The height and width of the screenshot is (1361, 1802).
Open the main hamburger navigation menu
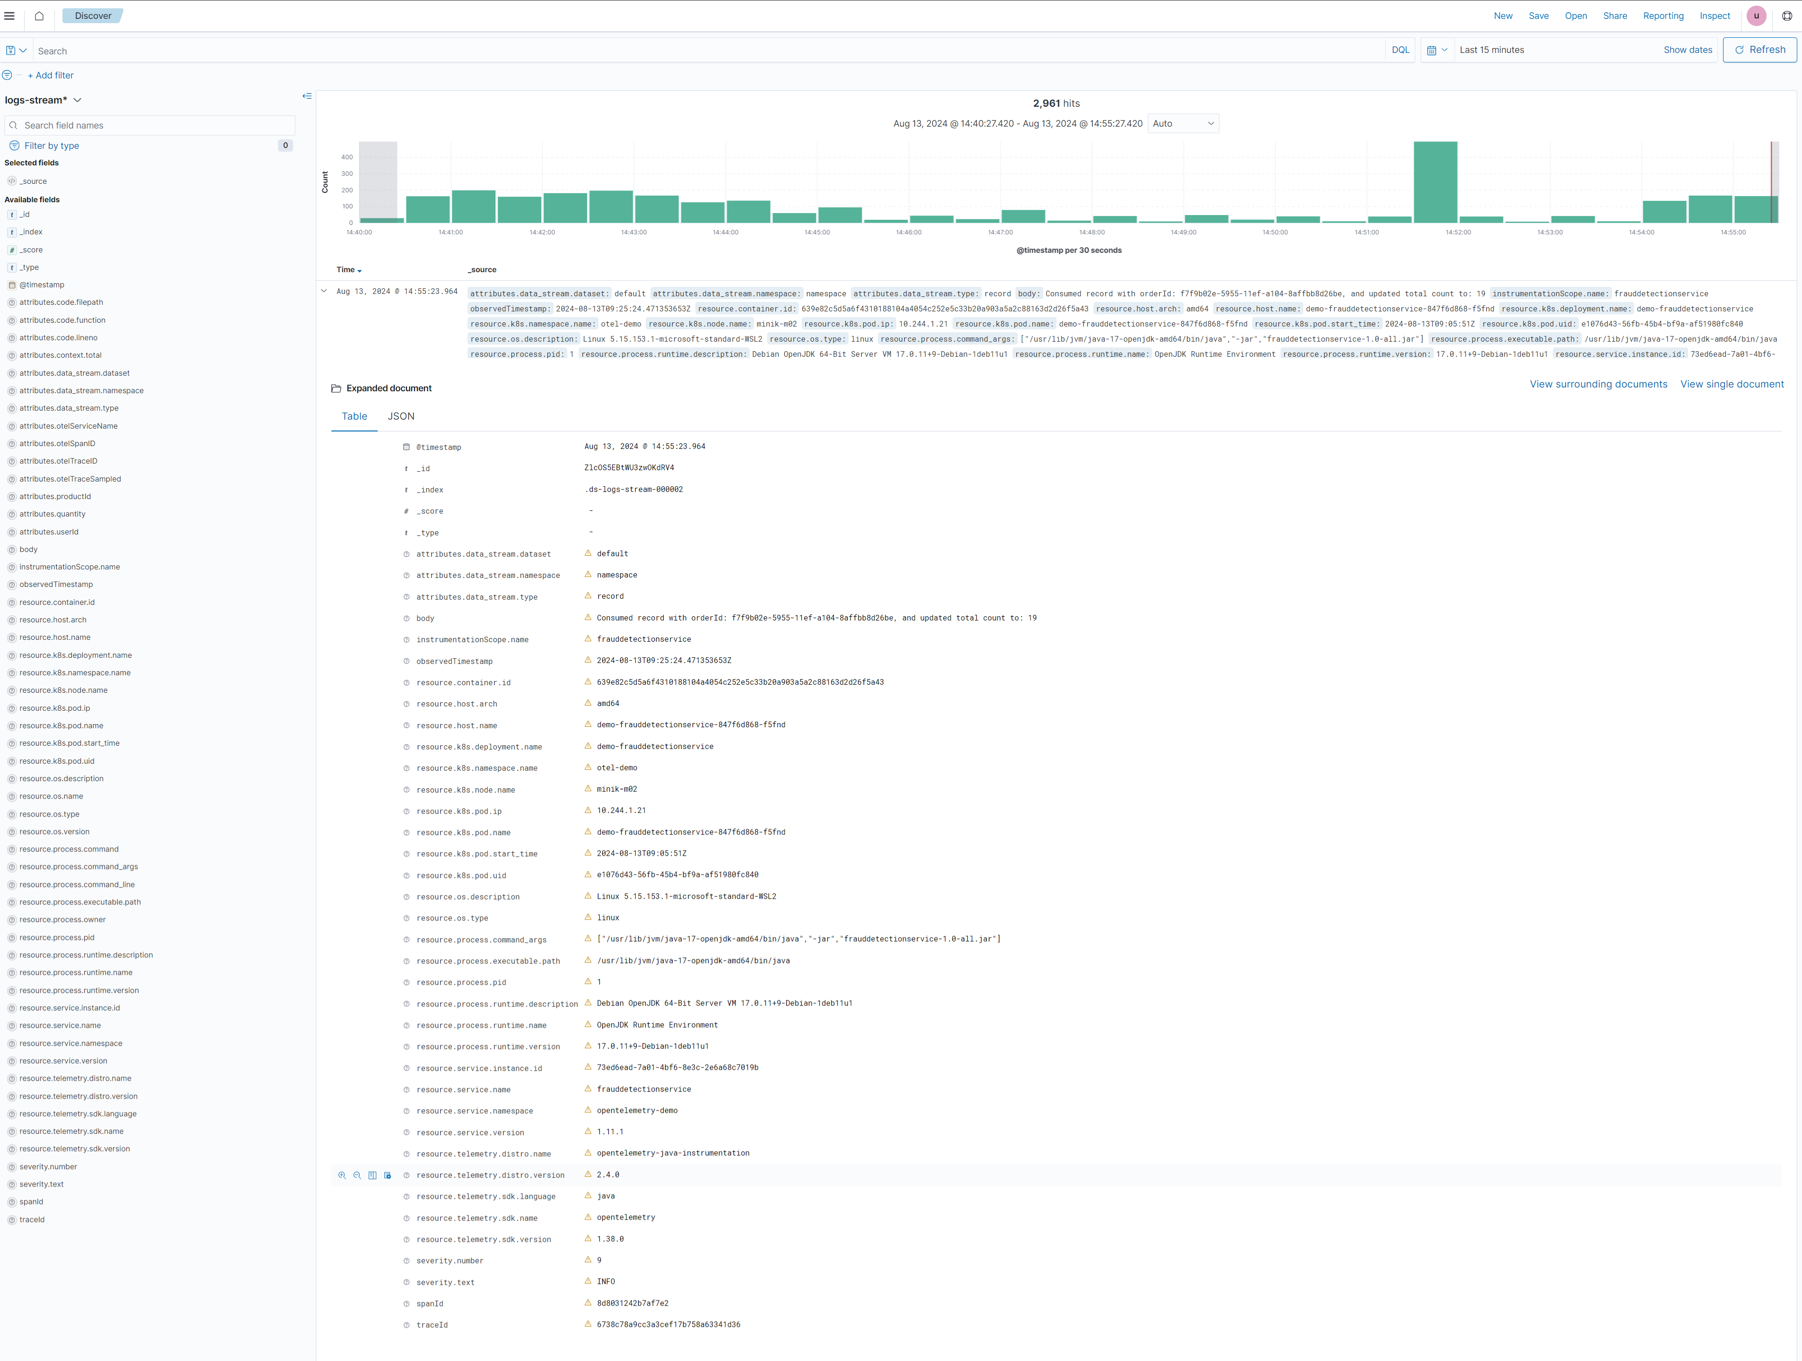click(x=10, y=16)
